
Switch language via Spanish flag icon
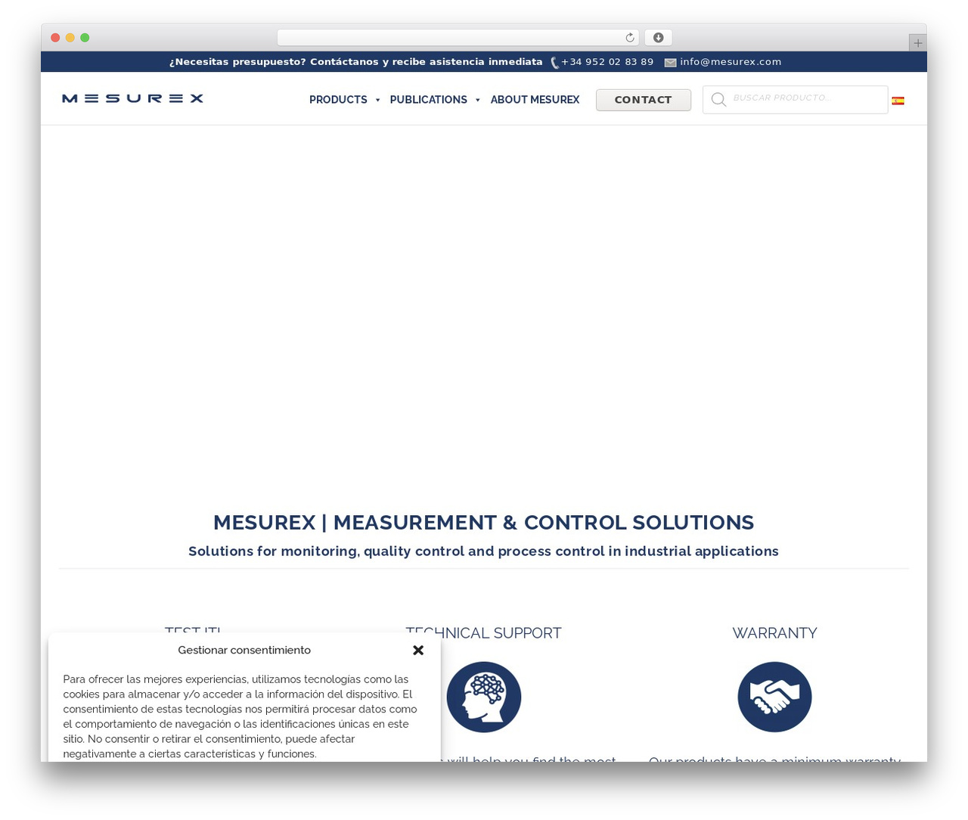(x=898, y=101)
